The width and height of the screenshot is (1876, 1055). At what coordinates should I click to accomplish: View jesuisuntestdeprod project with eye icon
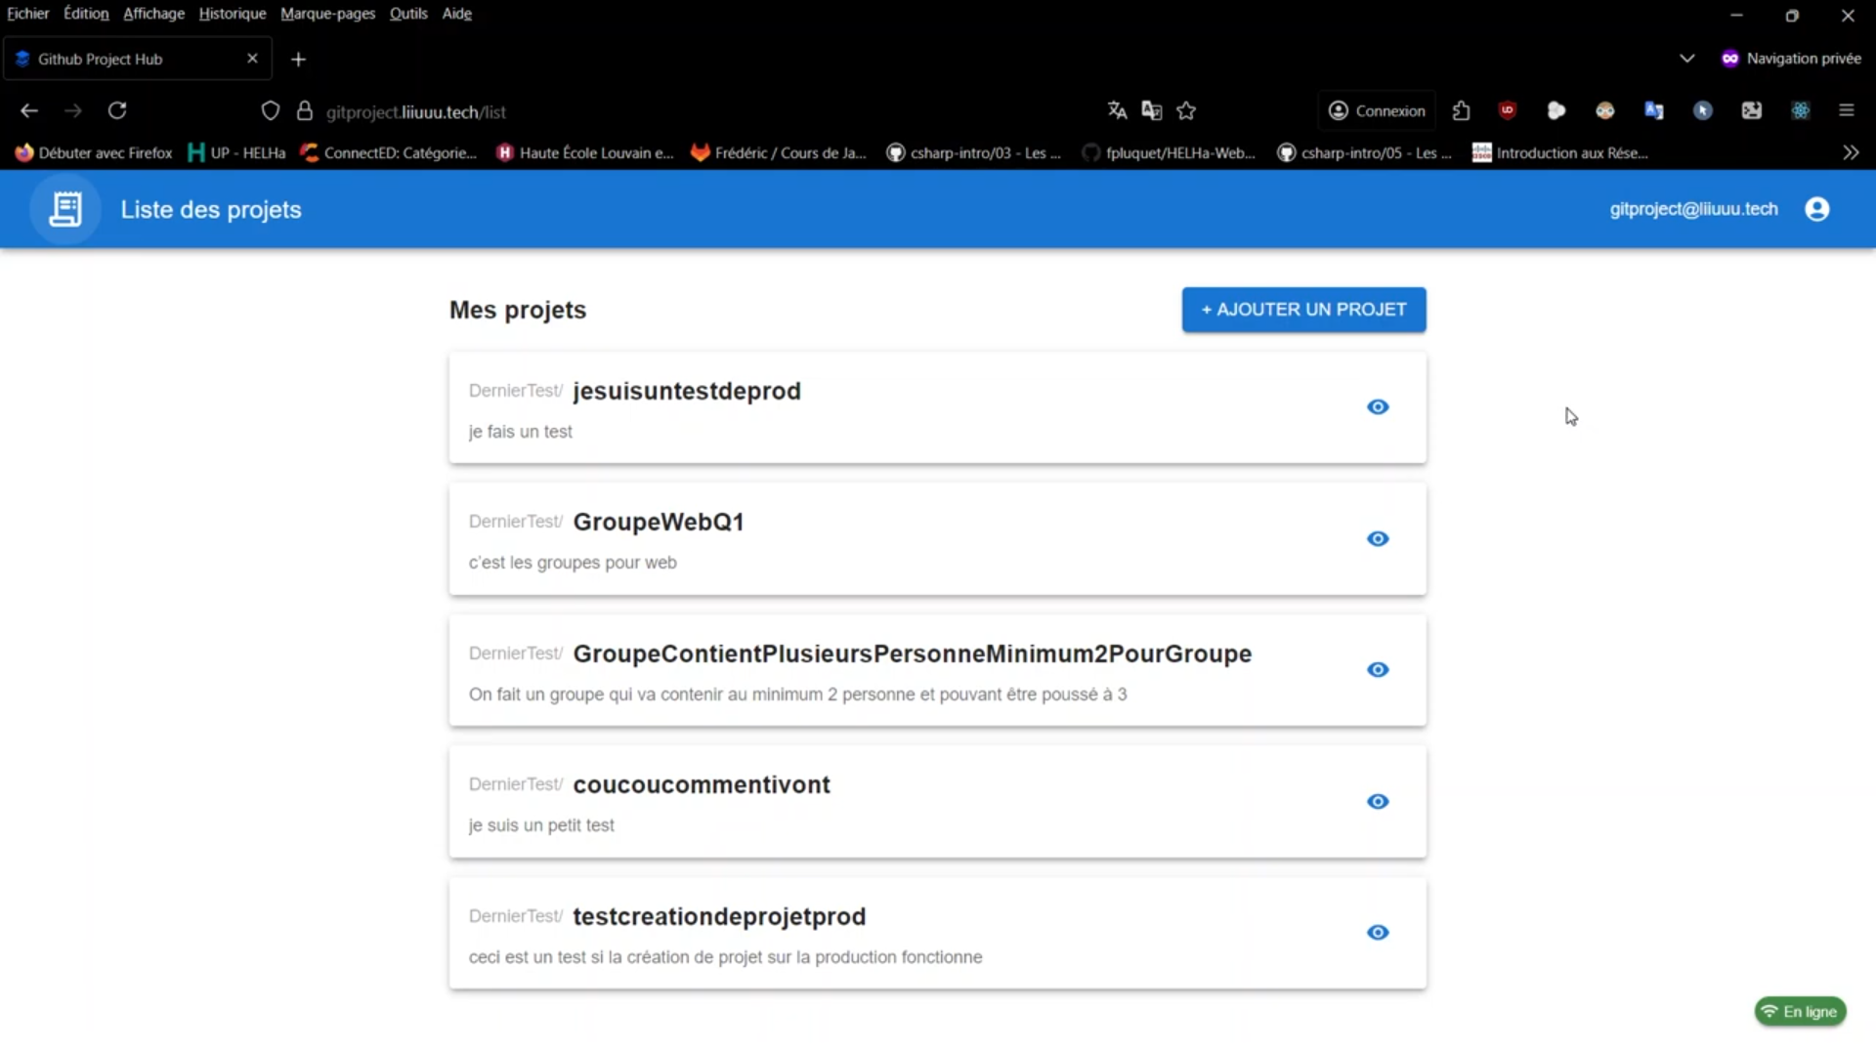click(1378, 407)
